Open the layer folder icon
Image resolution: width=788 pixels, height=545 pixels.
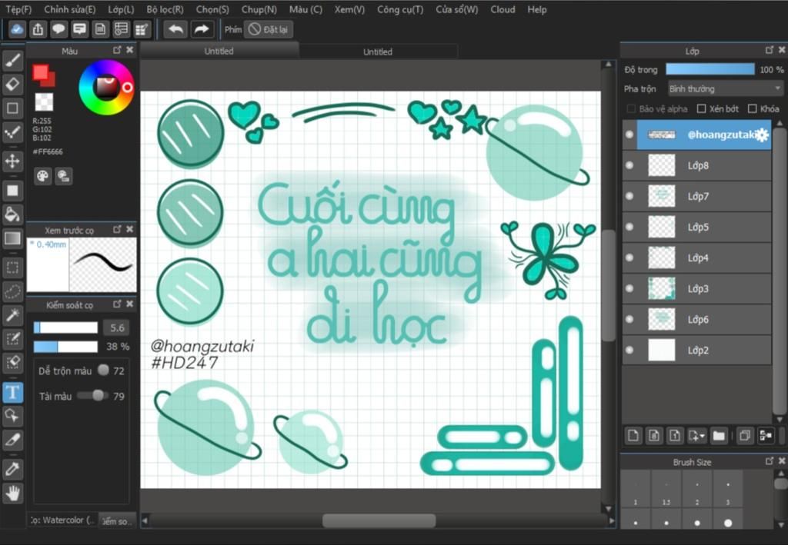[719, 436]
